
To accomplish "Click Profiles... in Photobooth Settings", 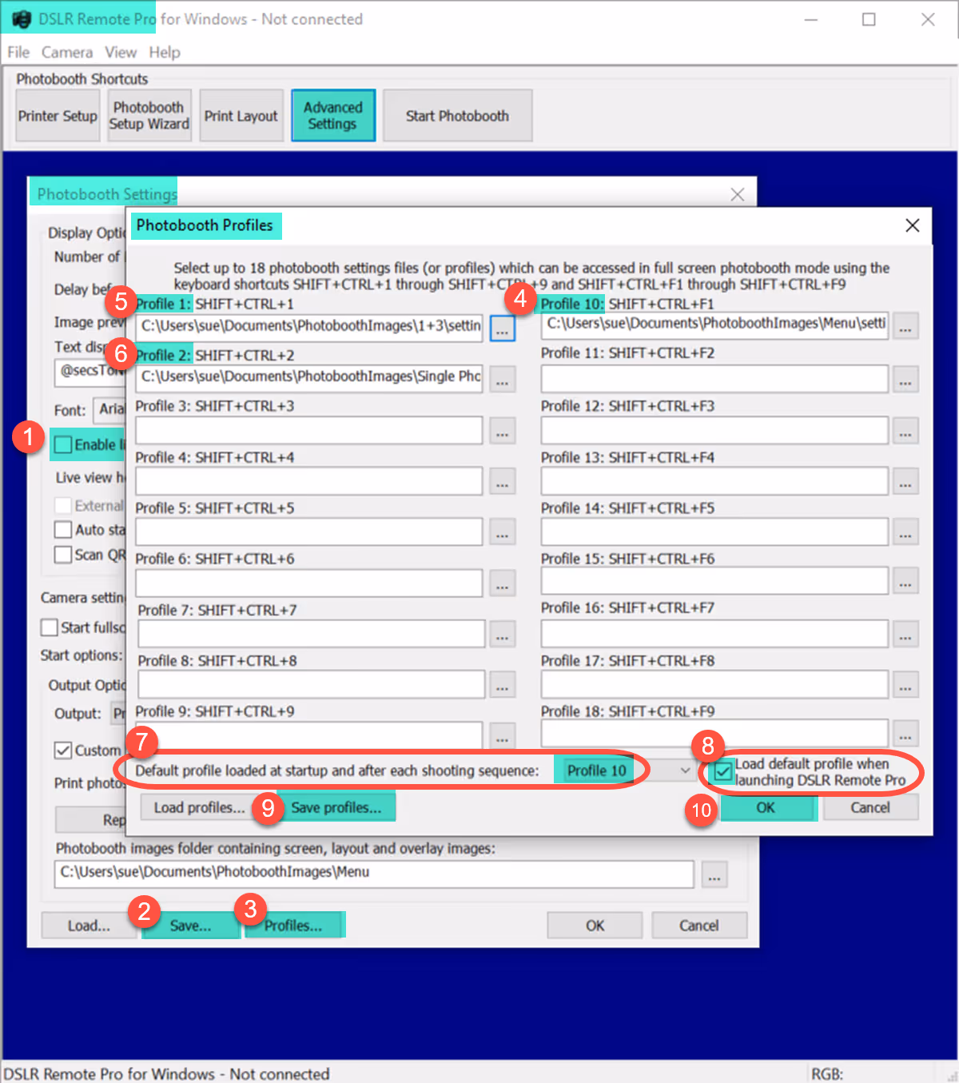I will pyautogui.click(x=293, y=926).
